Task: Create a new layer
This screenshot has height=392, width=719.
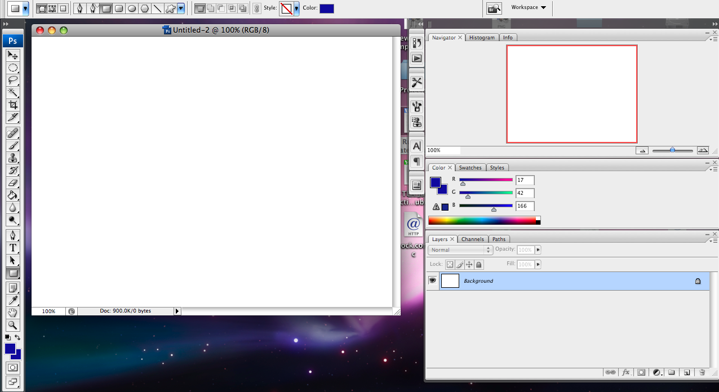Action: click(687, 372)
